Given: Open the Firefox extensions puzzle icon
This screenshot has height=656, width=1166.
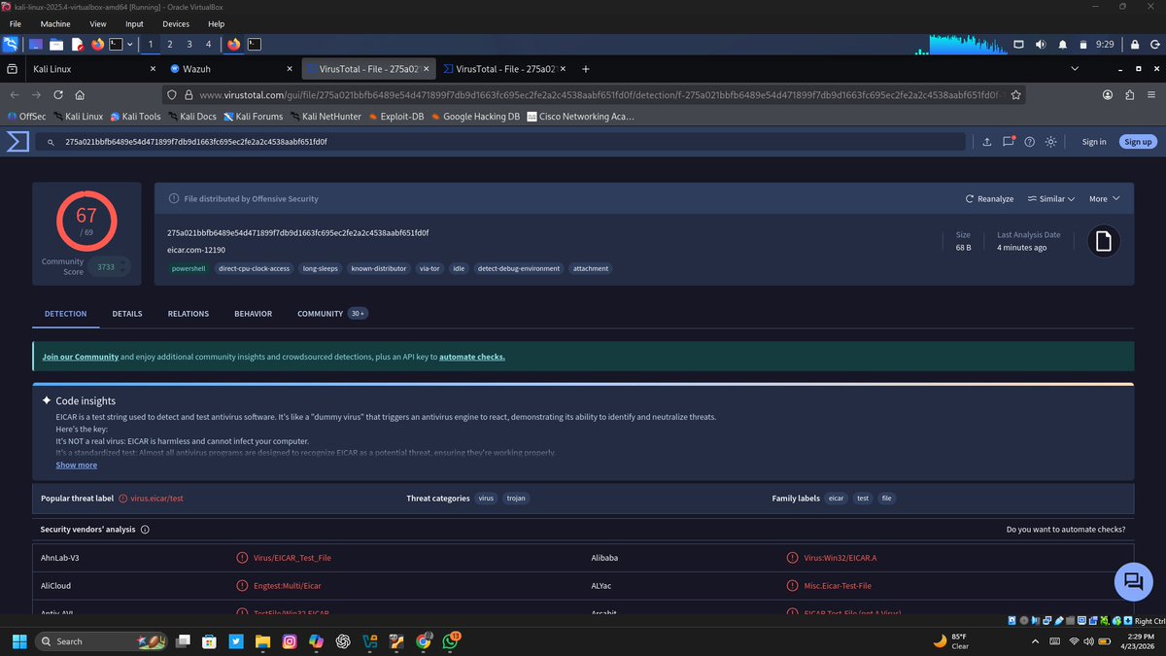Looking at the screenshot, I should pyautogui.click(x=1129, y=95).
